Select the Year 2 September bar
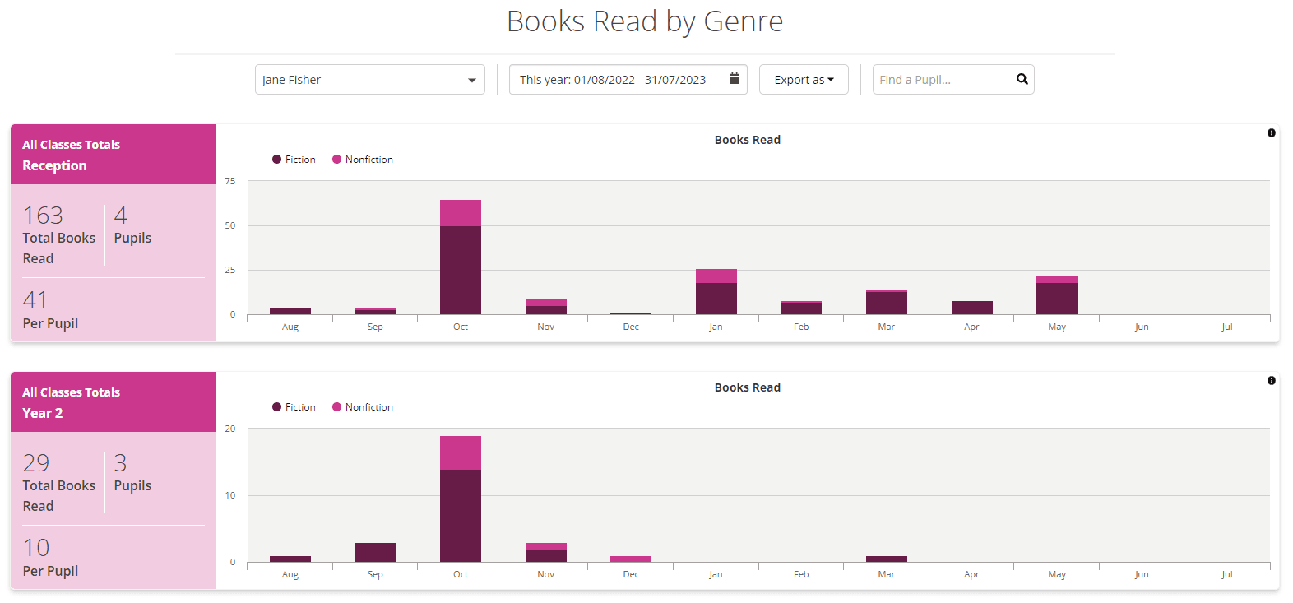1293x603 pixels. 375,552
